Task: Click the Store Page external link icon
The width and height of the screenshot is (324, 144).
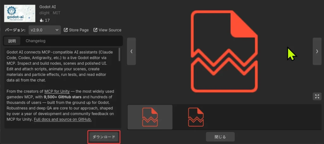Action: (66, 30)
